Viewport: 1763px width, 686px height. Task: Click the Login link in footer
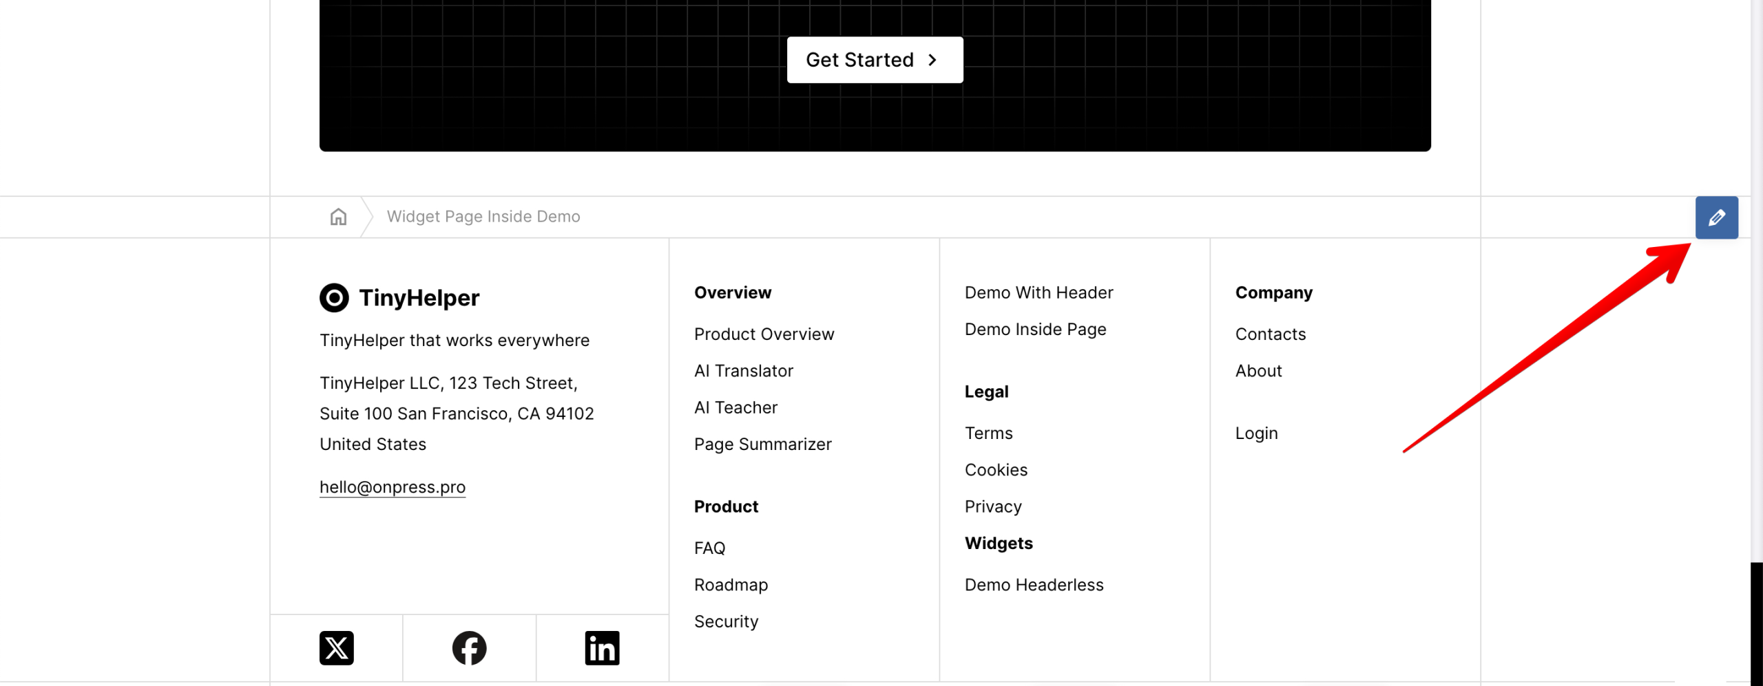pyautogui.click(x=1256, y=433)
